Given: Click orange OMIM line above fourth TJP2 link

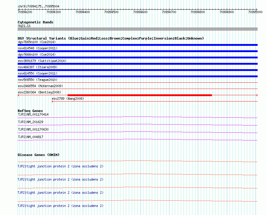Looking at the screenshot, I should pyautogui.click(x=137, y=201).
